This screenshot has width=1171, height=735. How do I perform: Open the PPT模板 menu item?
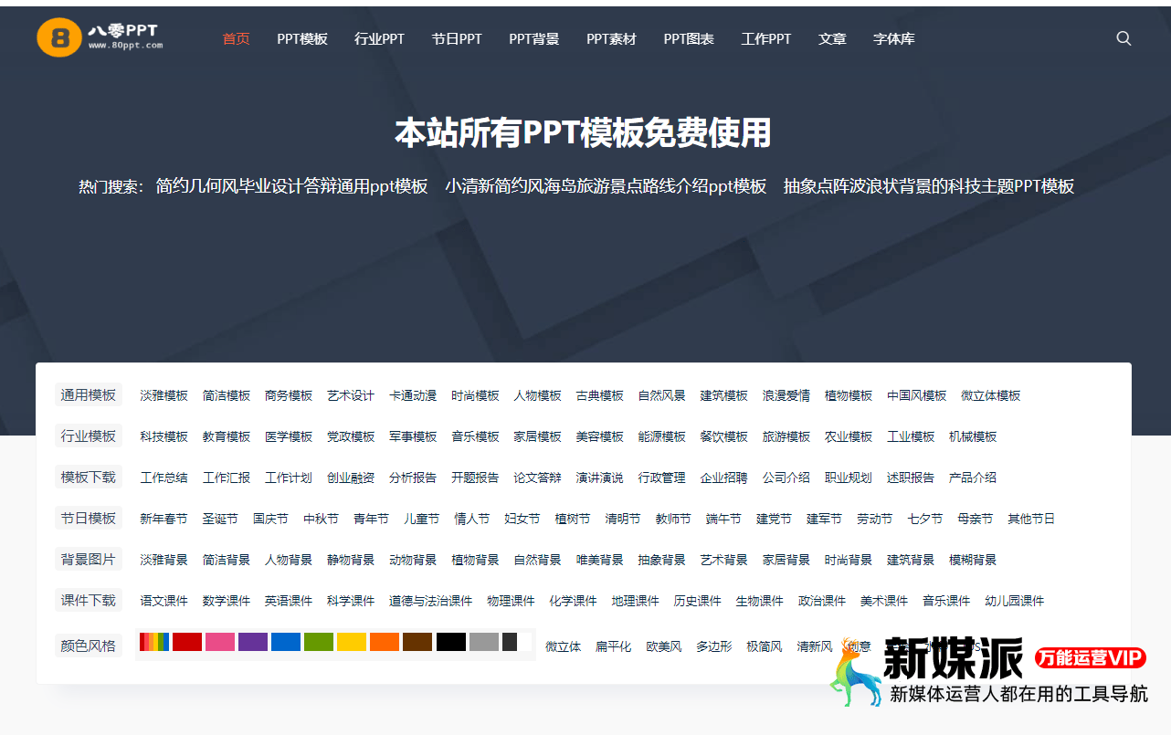coord(302,39)
